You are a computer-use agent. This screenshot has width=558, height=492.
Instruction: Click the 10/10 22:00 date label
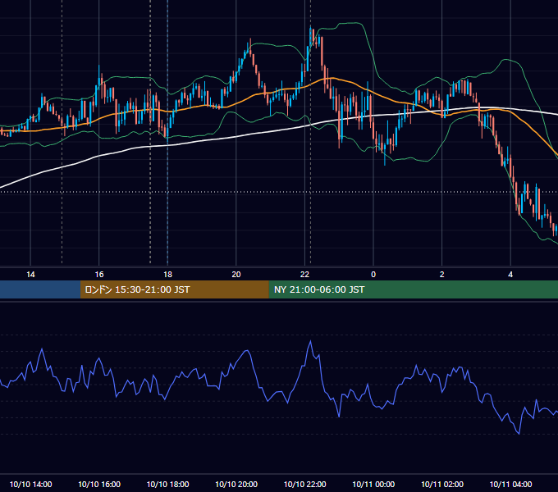pos(305,484)
